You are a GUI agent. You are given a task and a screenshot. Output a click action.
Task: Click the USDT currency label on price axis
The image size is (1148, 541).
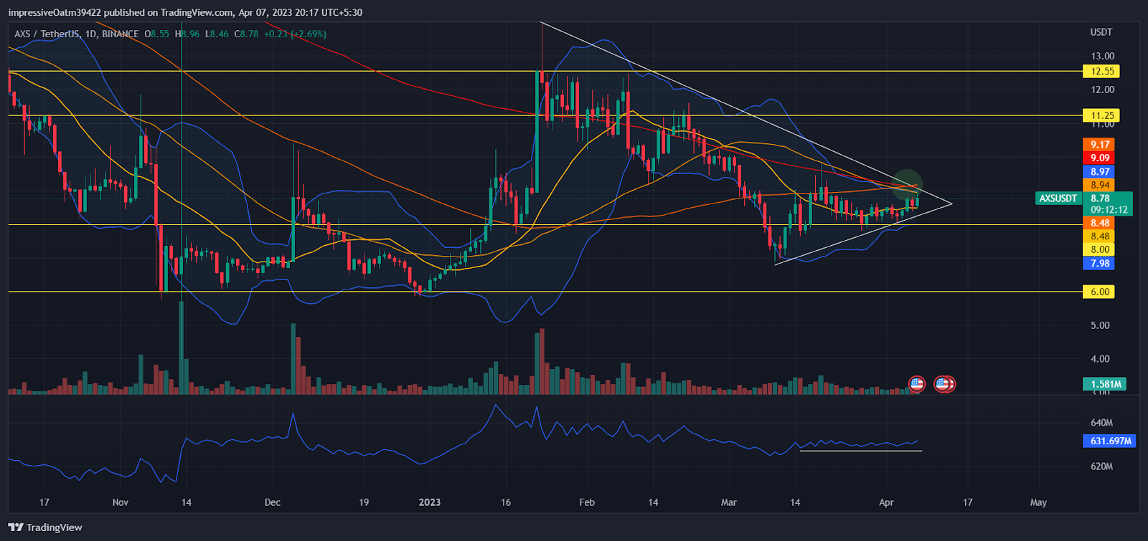[x=1101, y=32]
